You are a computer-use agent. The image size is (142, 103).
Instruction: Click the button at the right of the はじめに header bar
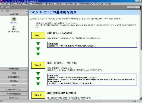click(x=134, y=7)
